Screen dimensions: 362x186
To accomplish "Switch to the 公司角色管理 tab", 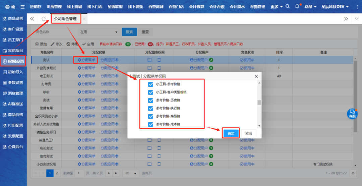I will (65, 19).
